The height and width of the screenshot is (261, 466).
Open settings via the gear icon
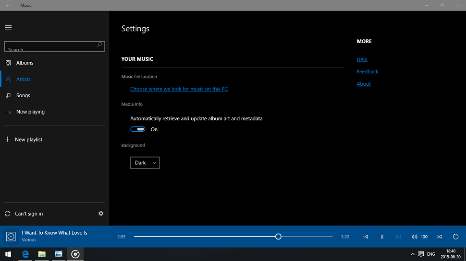coord(101,214)
